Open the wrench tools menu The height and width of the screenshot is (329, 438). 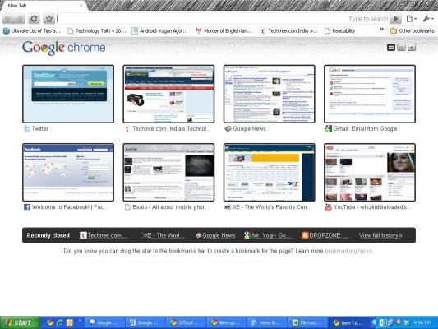[427, 19]
